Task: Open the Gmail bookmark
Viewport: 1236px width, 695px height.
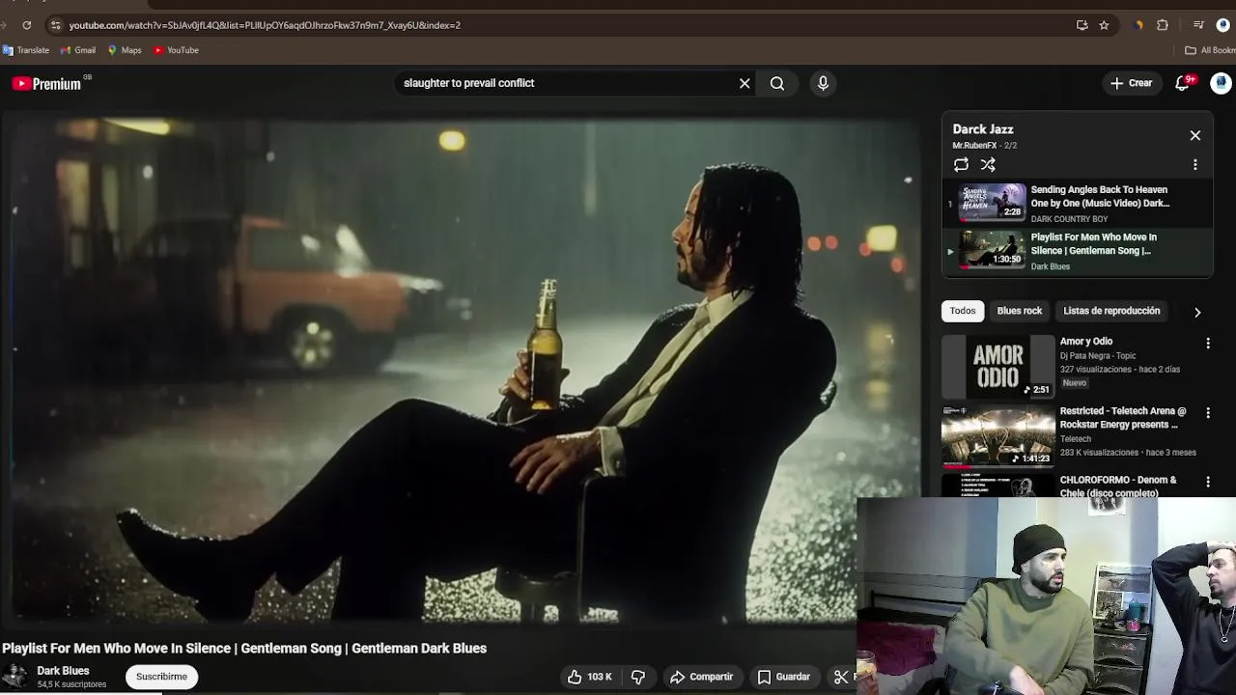Action: [78, 50]
